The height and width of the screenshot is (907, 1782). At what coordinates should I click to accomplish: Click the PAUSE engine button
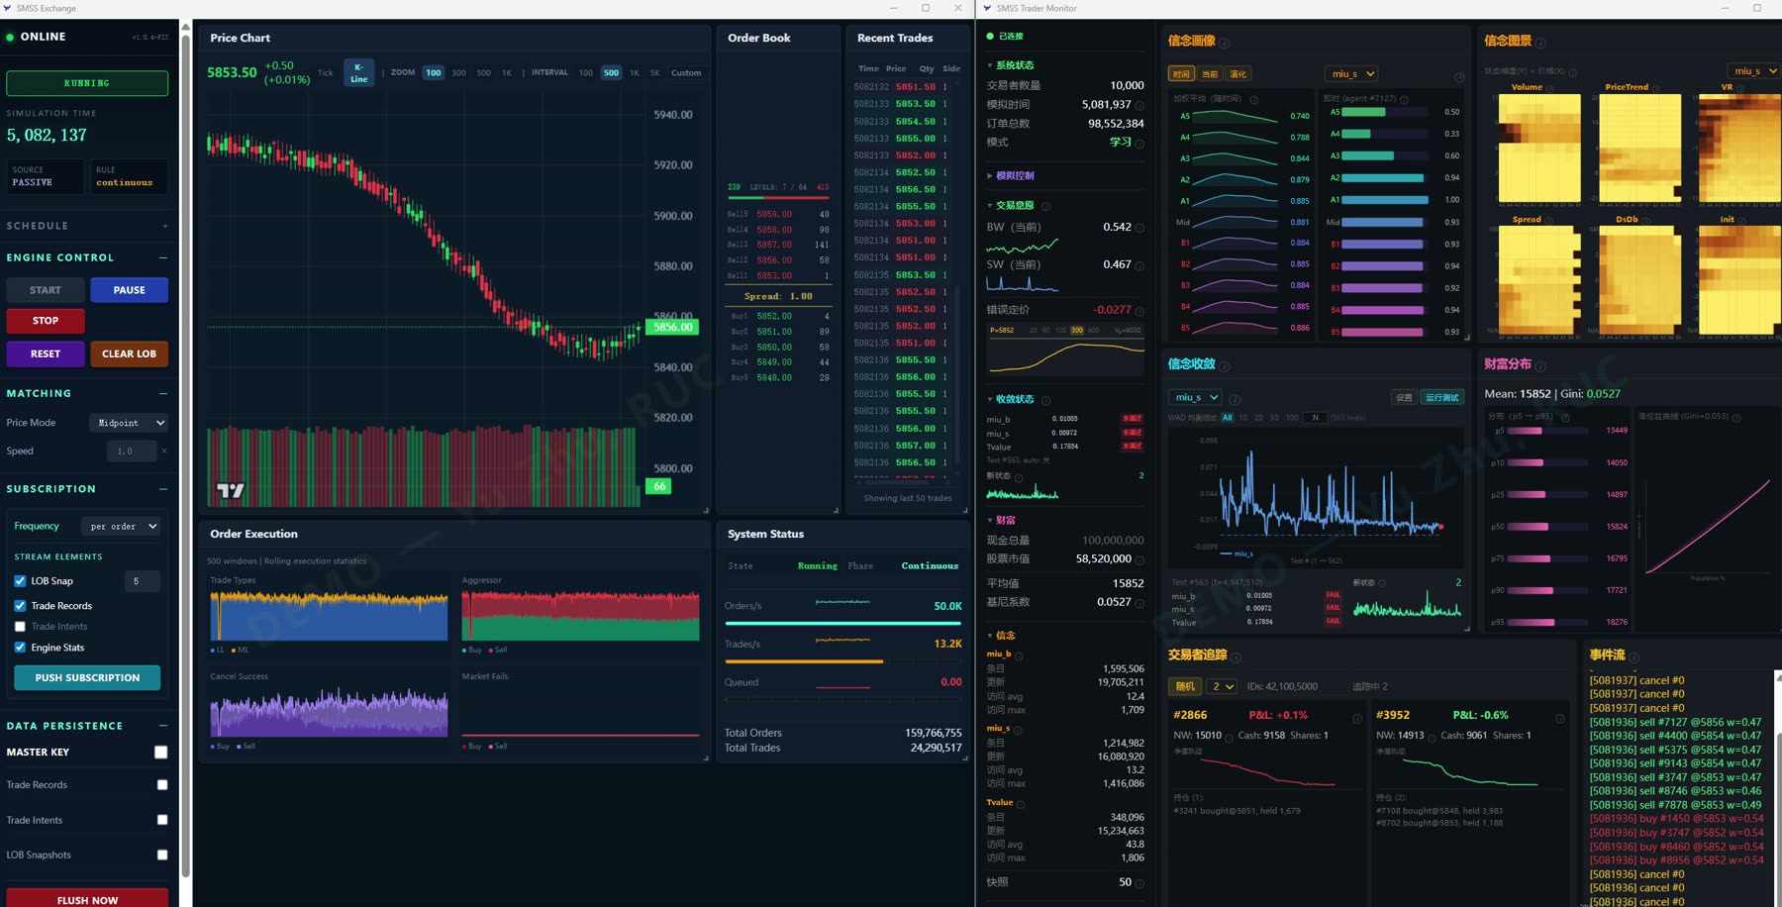(129, 290)
